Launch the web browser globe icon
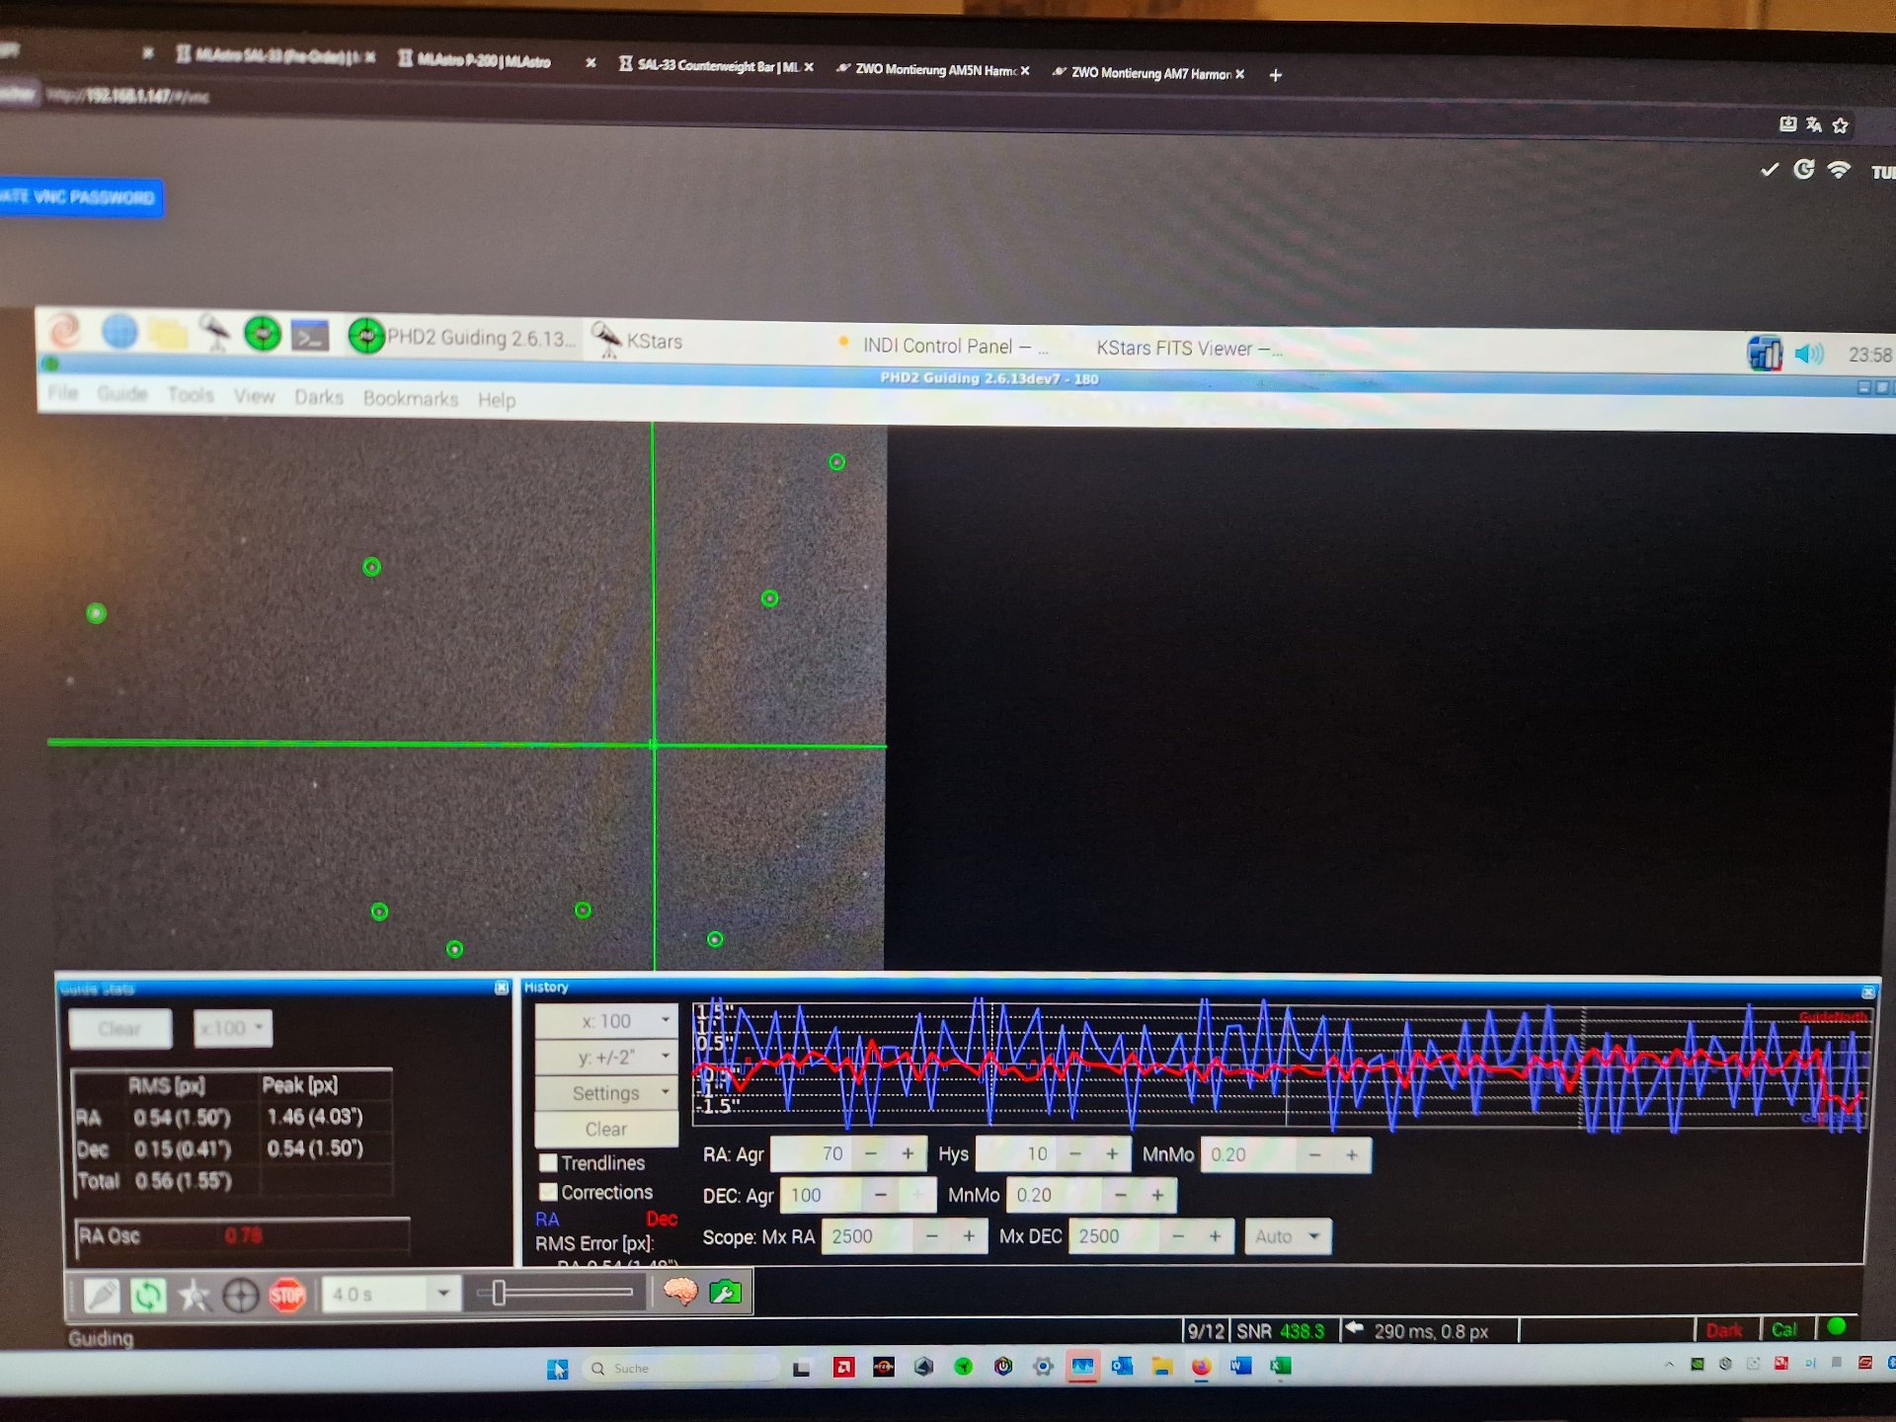Viewport: 1896px width, 1422px height. click(x=119, y=331)
